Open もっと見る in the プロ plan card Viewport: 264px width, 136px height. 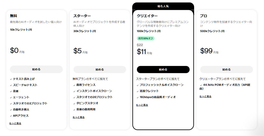click(205, 96)
